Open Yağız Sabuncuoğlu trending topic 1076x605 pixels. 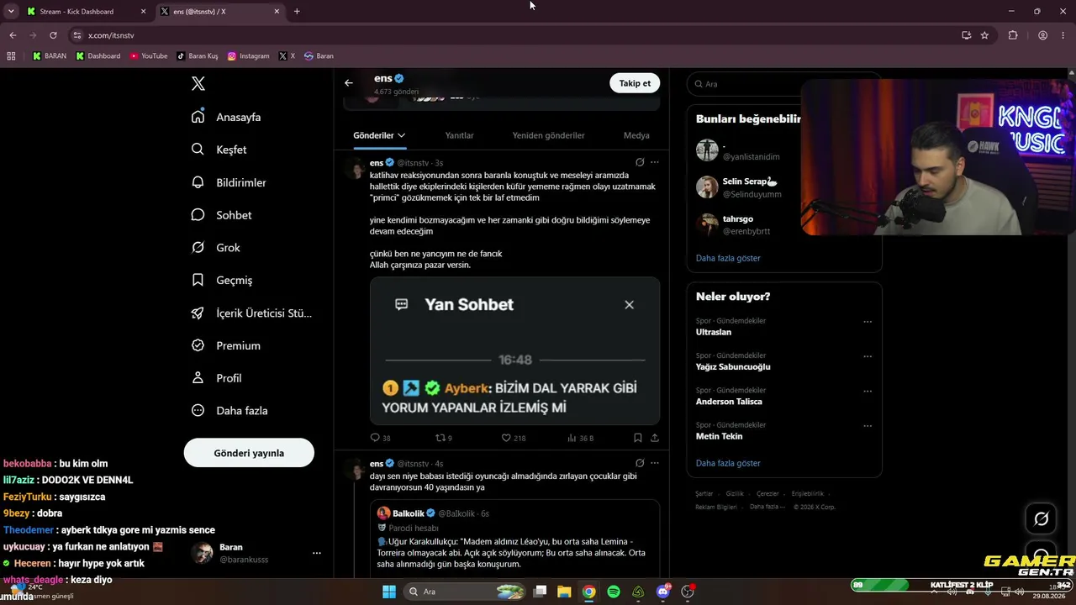click(733, 366)
